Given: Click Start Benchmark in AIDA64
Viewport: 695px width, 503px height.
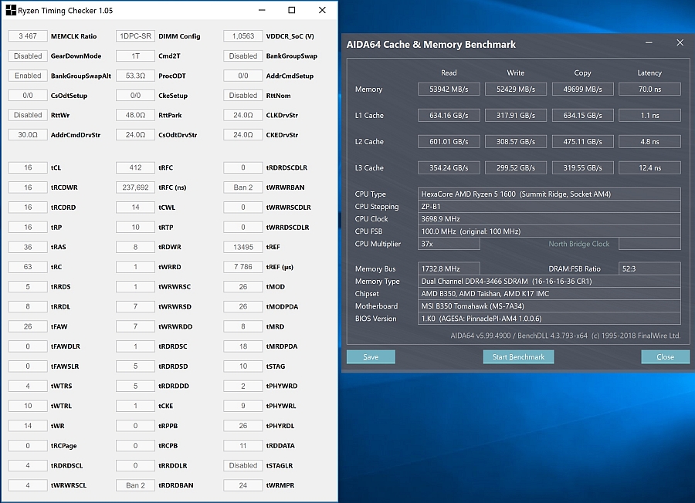Looking at the screenshot, I should coord(518,357).
